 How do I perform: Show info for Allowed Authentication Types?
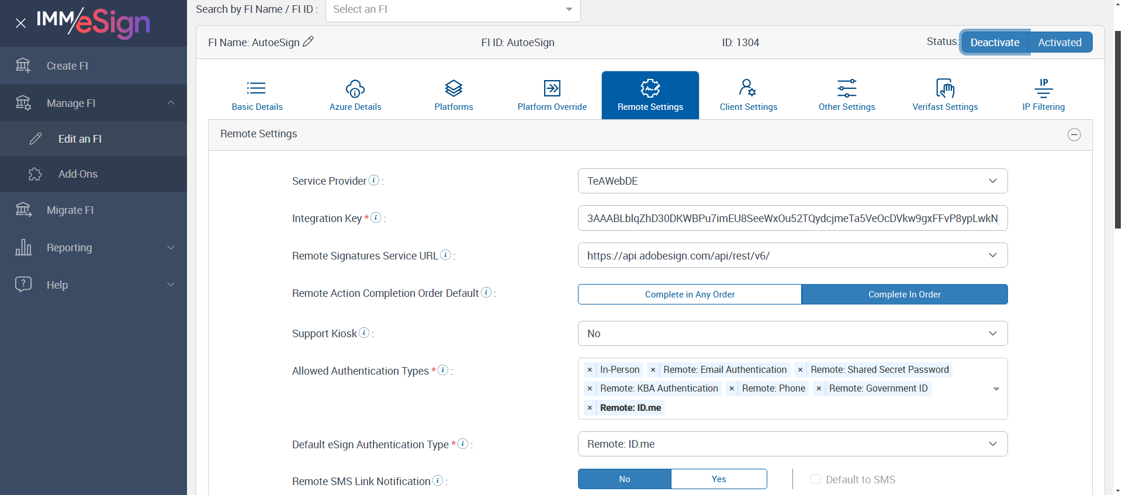(x=443, y=370)
